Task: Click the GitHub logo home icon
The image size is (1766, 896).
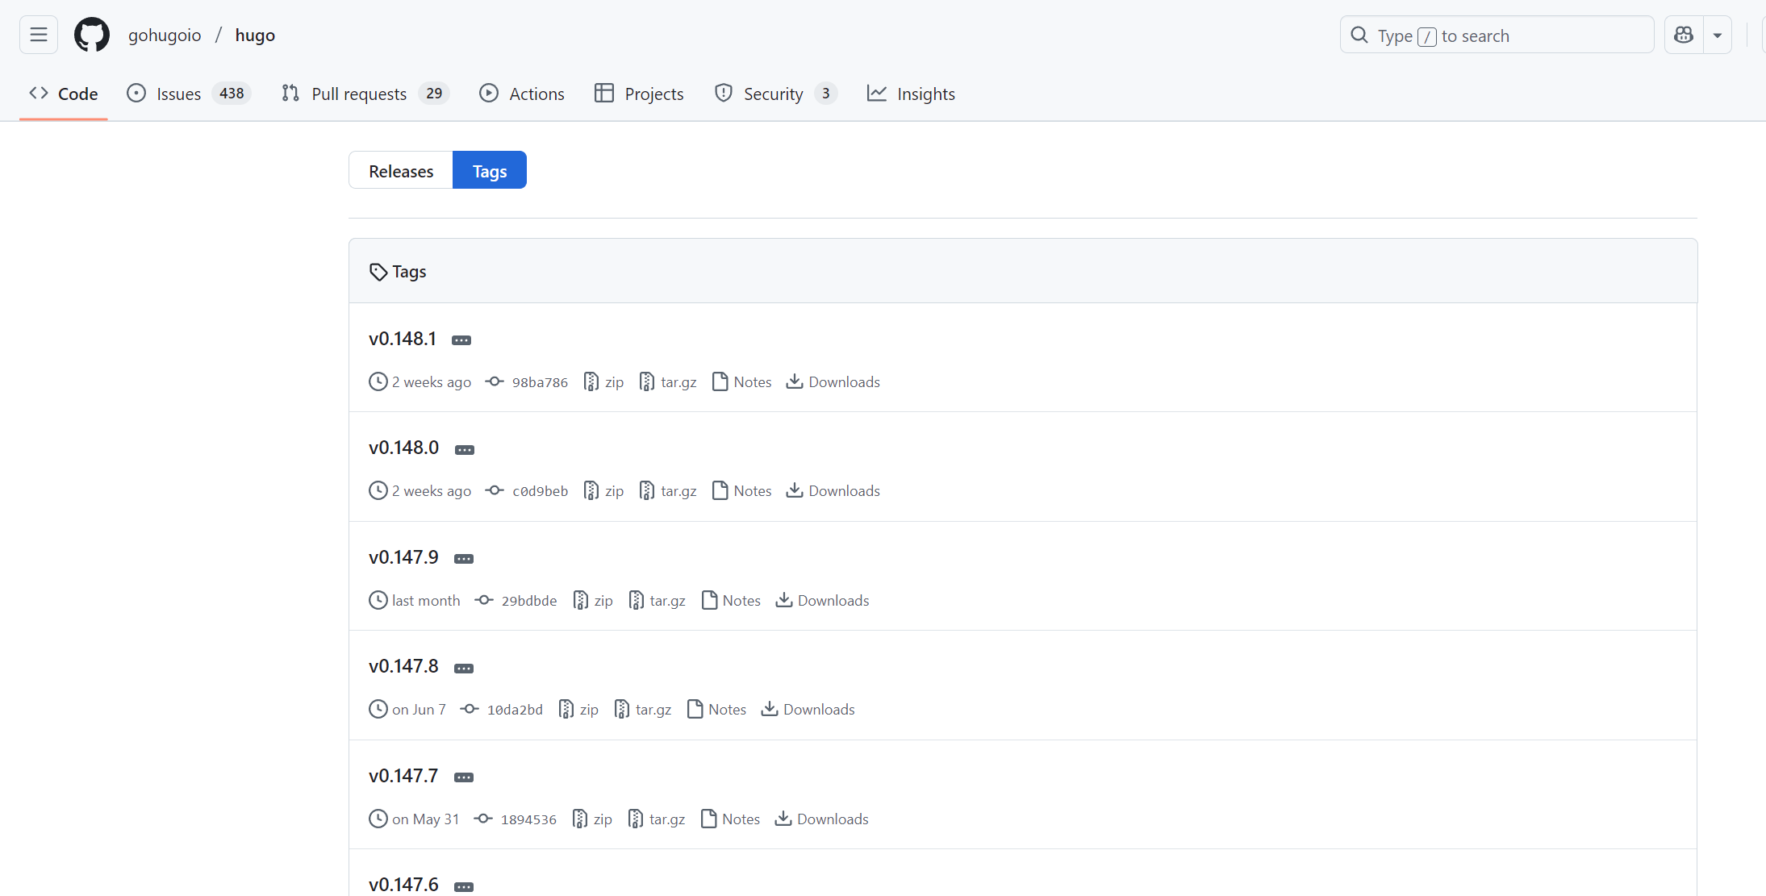Action: coord(92,35)
